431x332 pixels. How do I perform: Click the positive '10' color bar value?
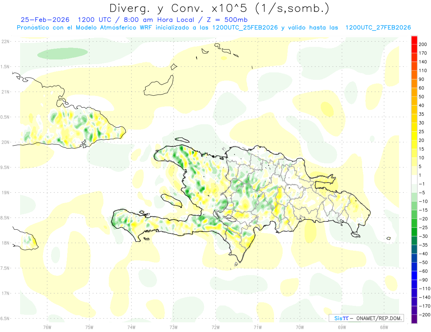[x=422, y=158]
